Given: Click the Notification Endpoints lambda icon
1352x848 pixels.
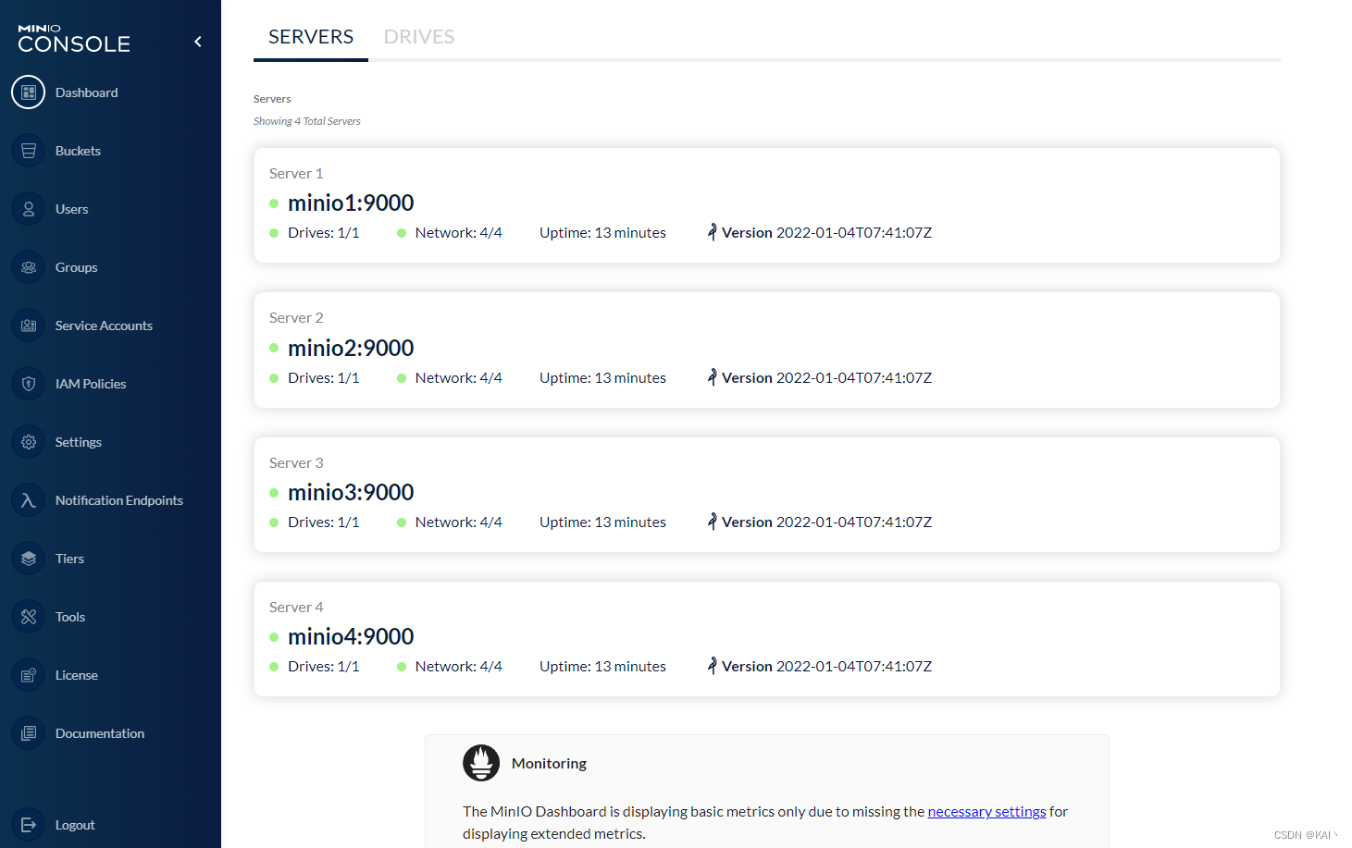Looking at the screenshot, I should click(29, 500).
